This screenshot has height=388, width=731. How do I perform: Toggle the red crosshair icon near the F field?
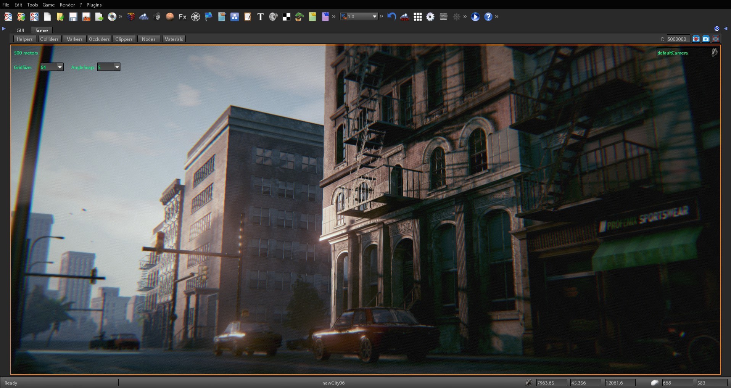(x=696, y=39)
